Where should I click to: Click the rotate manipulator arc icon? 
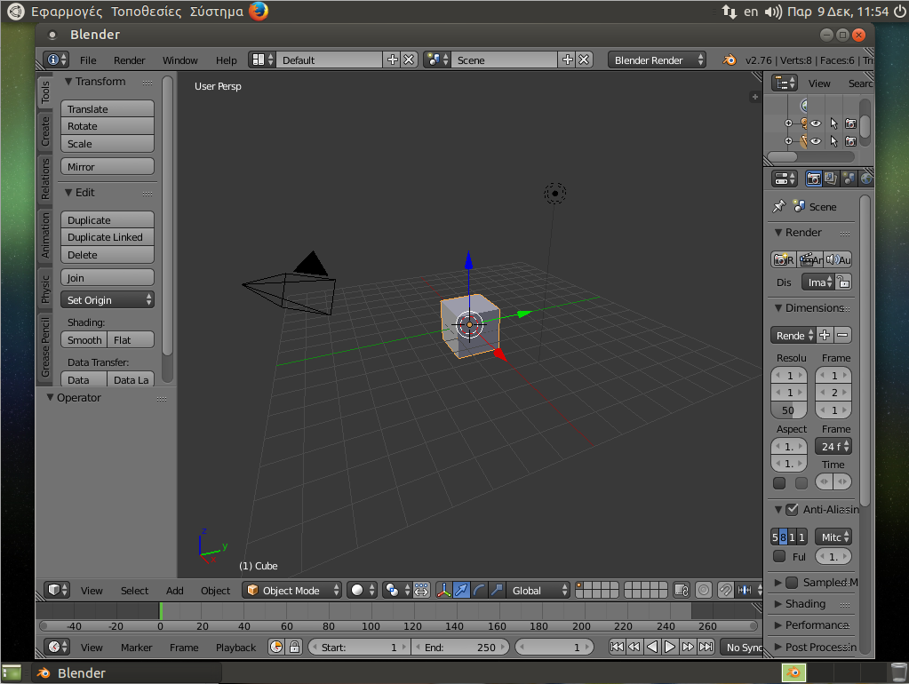[x=479, y=590]
